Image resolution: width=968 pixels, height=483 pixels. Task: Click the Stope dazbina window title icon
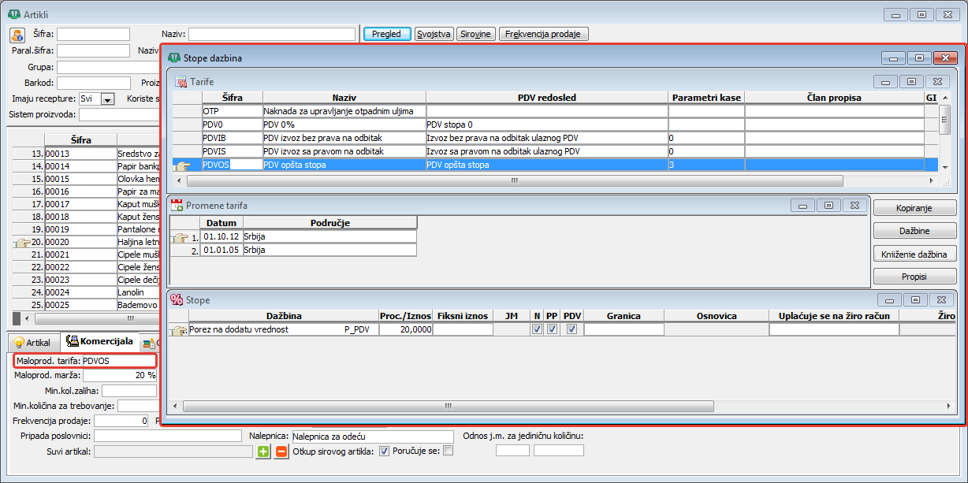coord(174,58)
